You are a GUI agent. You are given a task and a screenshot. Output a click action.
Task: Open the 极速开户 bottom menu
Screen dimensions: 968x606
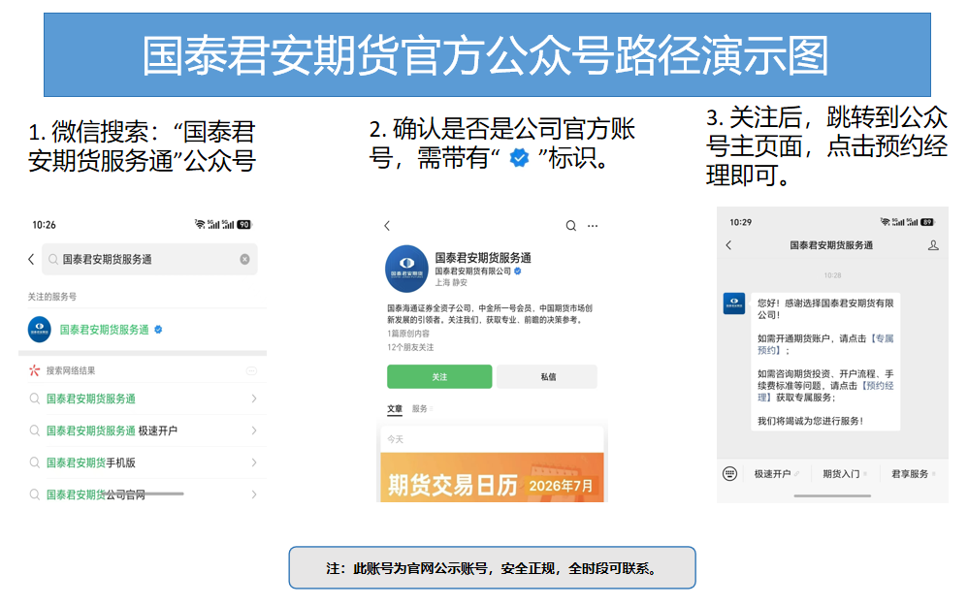(772, 474)
